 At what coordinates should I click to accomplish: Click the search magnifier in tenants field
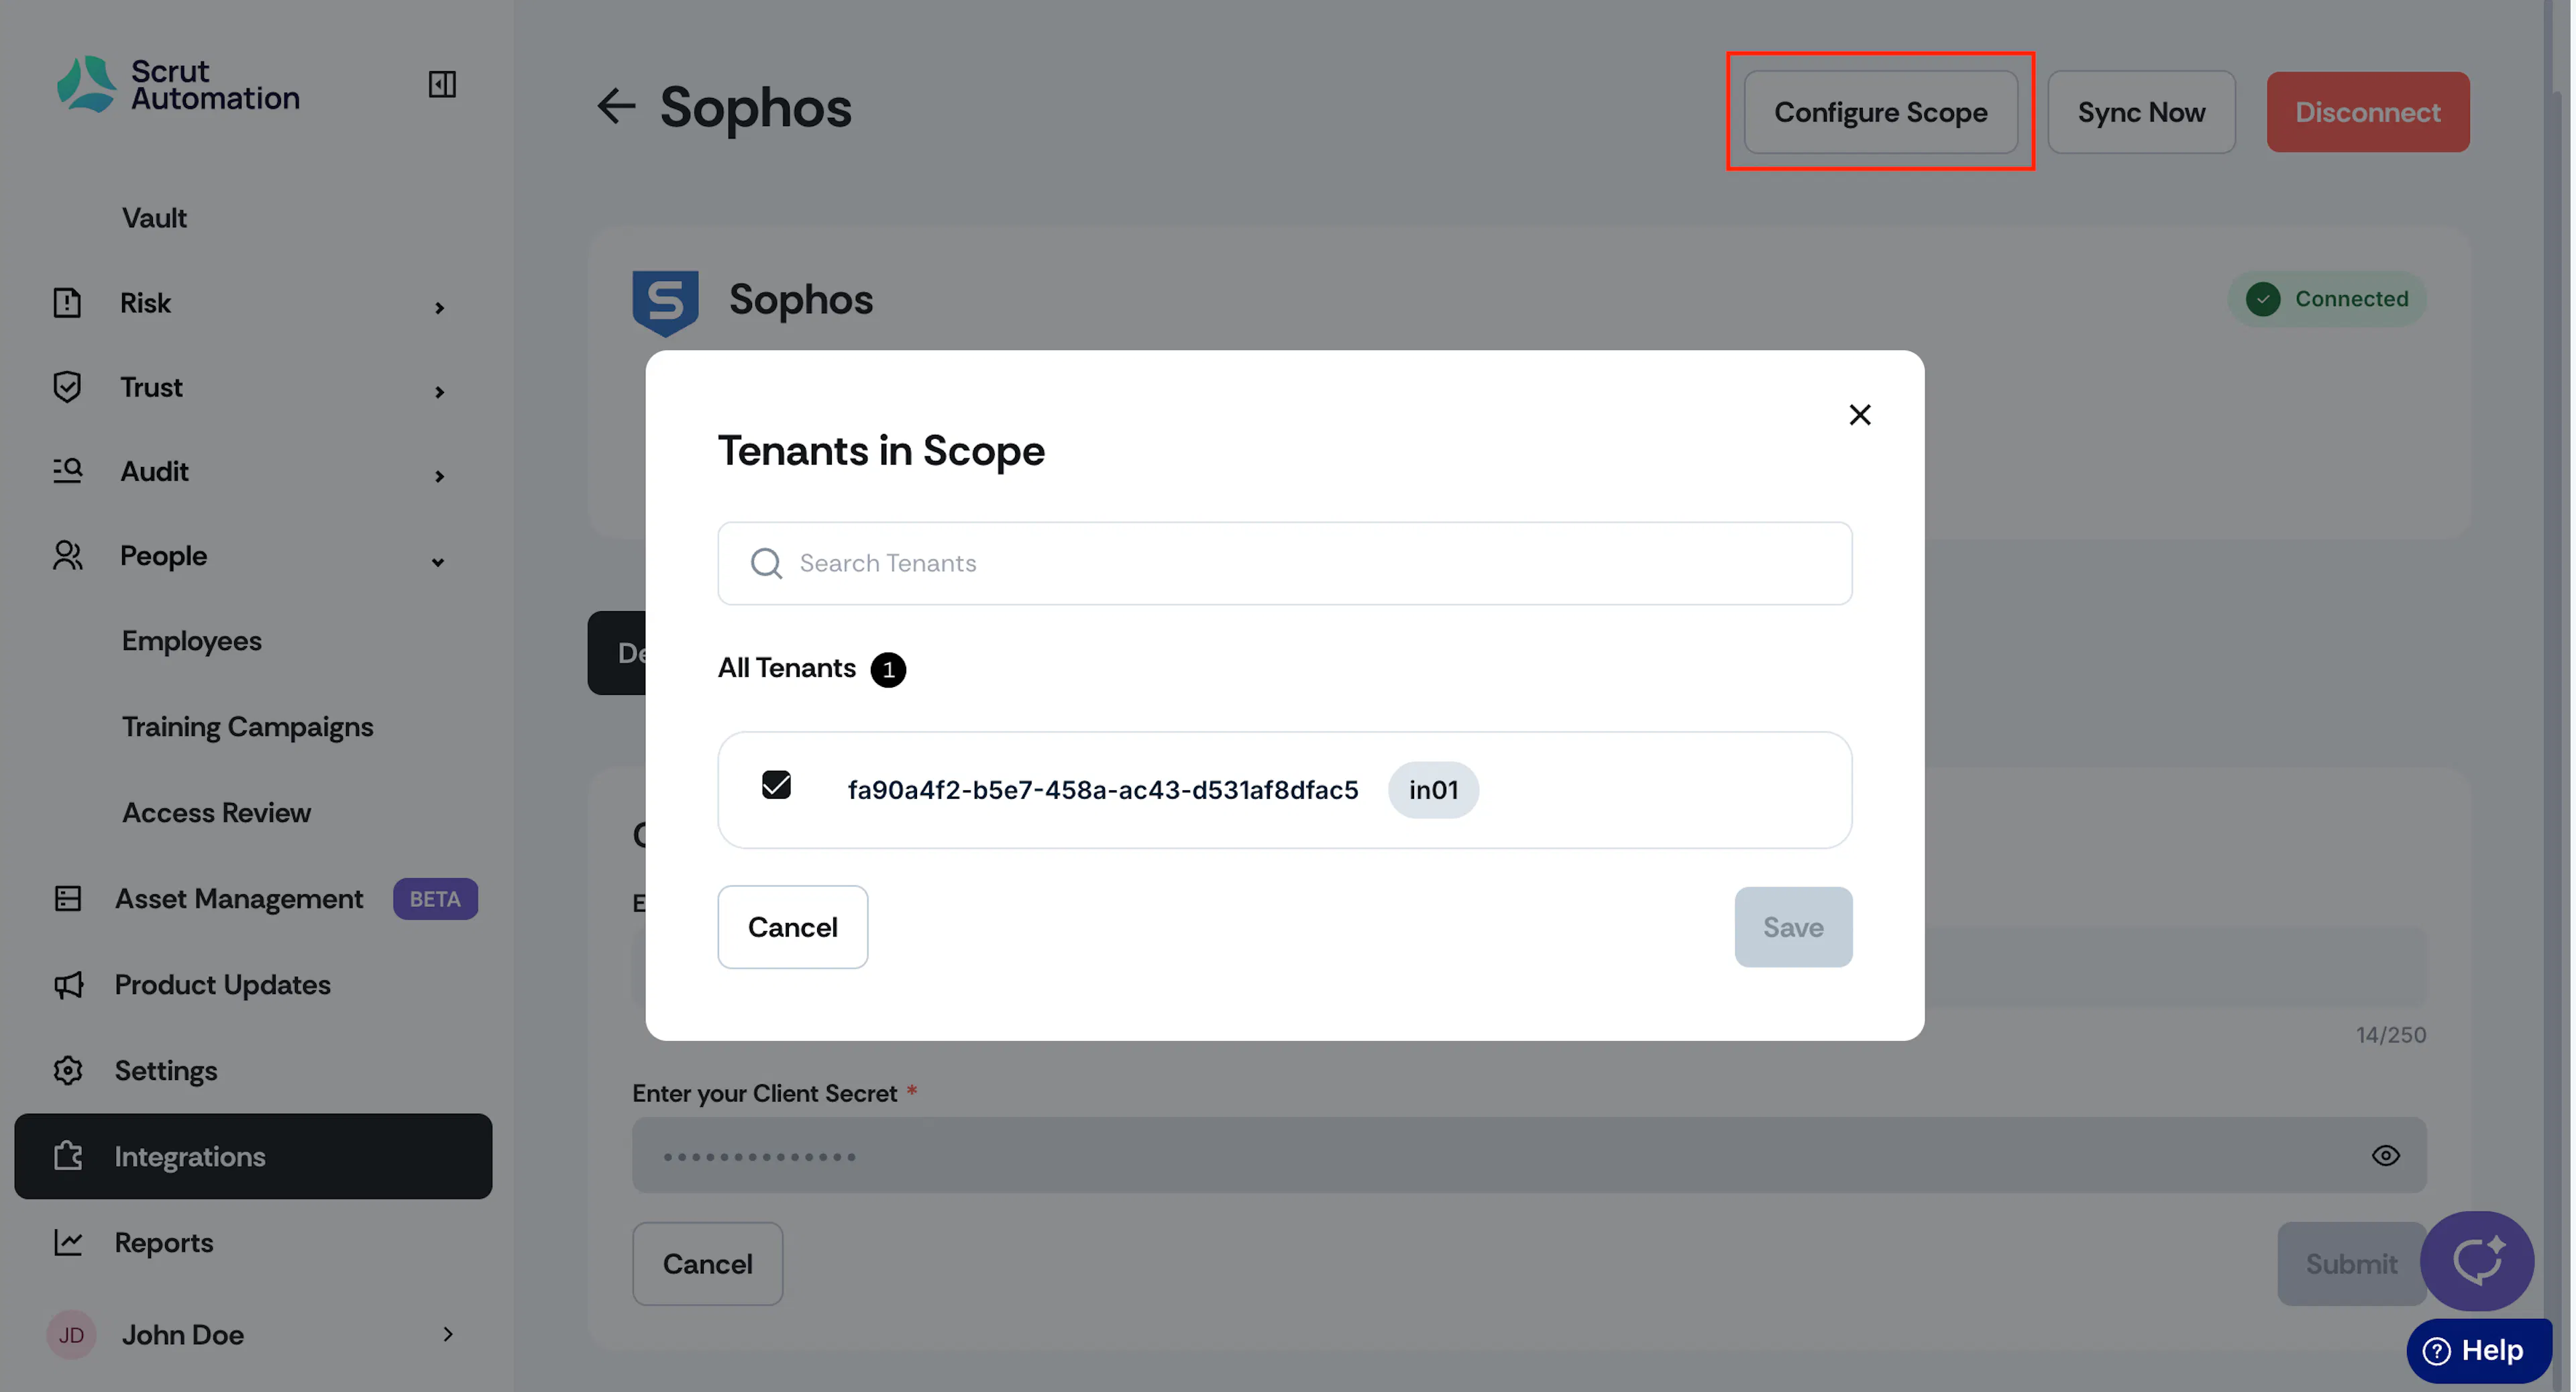(766, 563)
